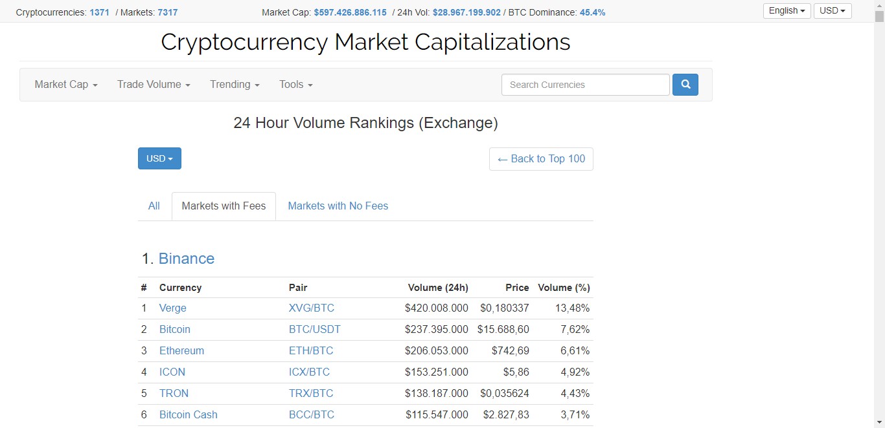Click the Verge volume percent 13,48%

point(573,308)
